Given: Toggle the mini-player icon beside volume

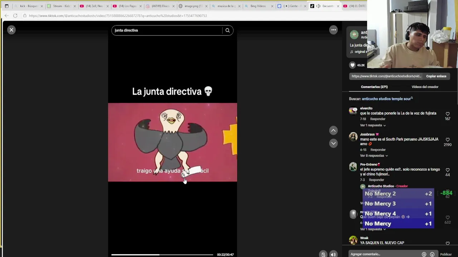Looking at the screenshot, I should tap(323, 255).
